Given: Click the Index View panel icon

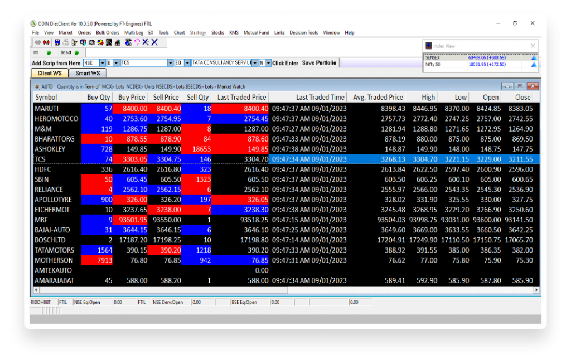Looking at the screenshot, I should click(x=429, y=46).
